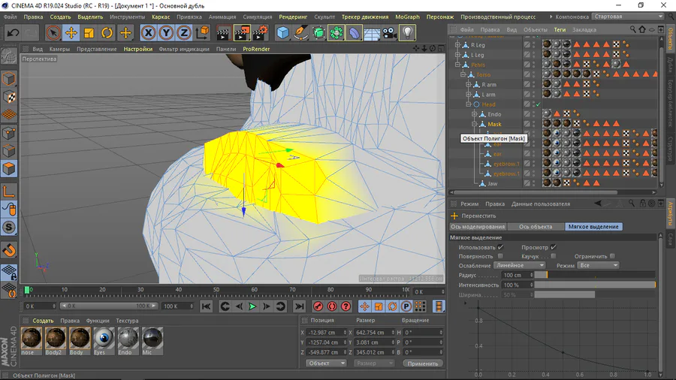Viewport: 676px width, 380px height.
Task: Toggle the Просмотр checkbox
Action: coord(553,247)
